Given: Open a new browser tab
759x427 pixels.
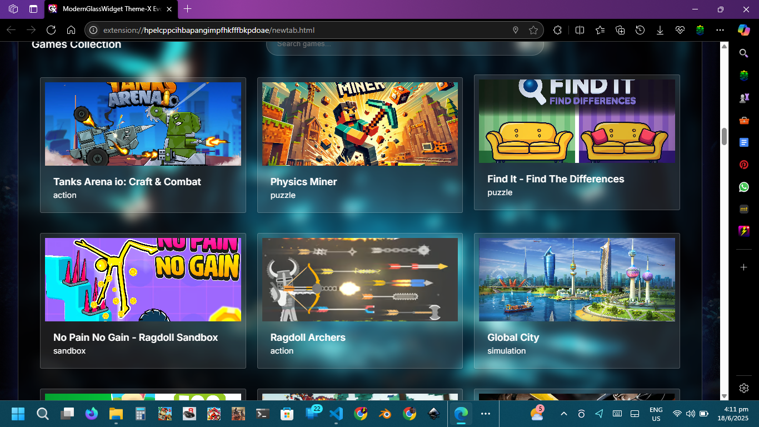Looking at the screenshot, I should tap(187, 9).
